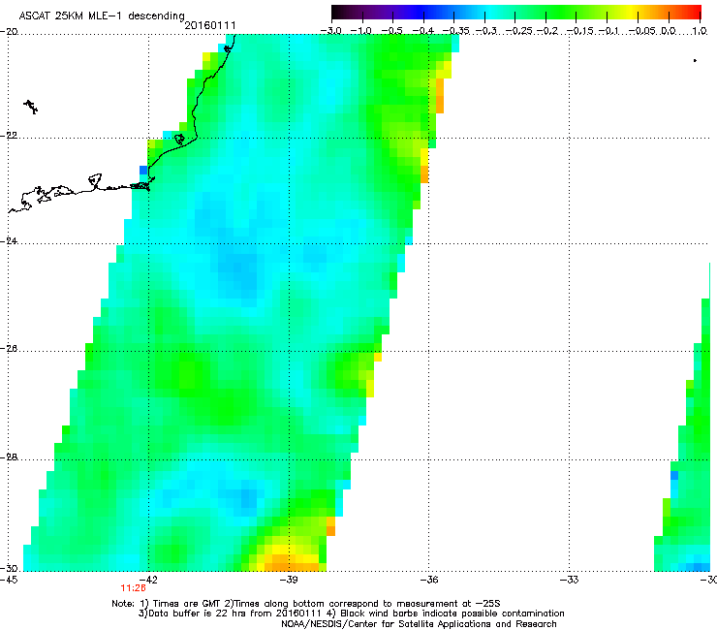Select the latitude label -24
This screenshot has height=630, width=717.
pyautogui.click(x=9, y=240)
